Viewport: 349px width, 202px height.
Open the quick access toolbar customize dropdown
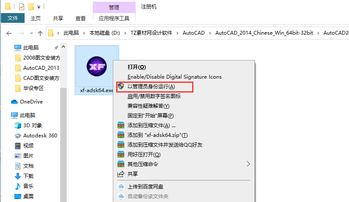(39, 7)
